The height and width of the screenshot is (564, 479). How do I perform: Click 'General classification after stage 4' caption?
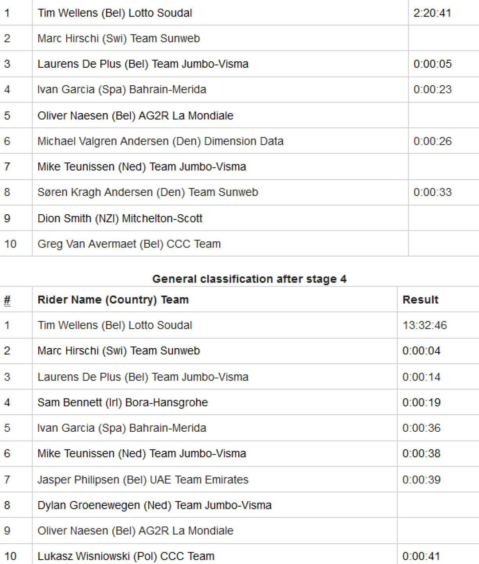coord(249,279)
